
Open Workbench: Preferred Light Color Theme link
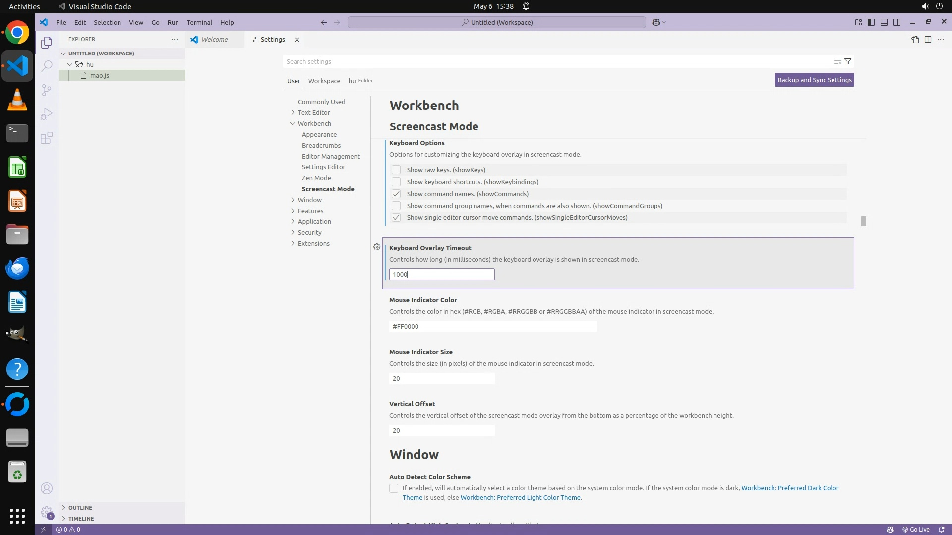[x=520, y=497]
